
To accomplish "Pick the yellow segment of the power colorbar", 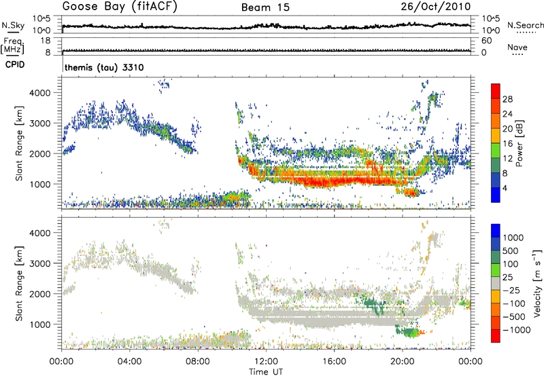I will click(496, 135).
